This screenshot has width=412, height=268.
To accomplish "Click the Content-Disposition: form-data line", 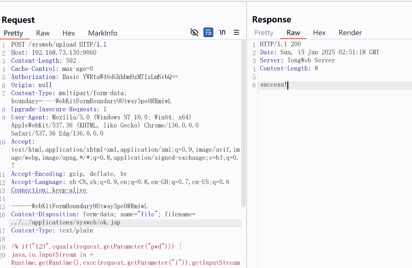I will [103, 214].
